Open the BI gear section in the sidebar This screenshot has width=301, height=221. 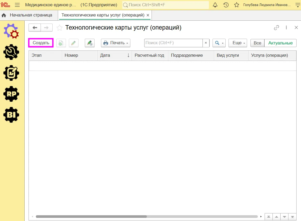pos(11,115)
